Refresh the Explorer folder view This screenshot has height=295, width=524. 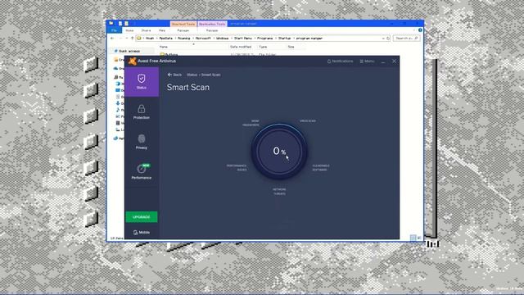tap(387, 39)
